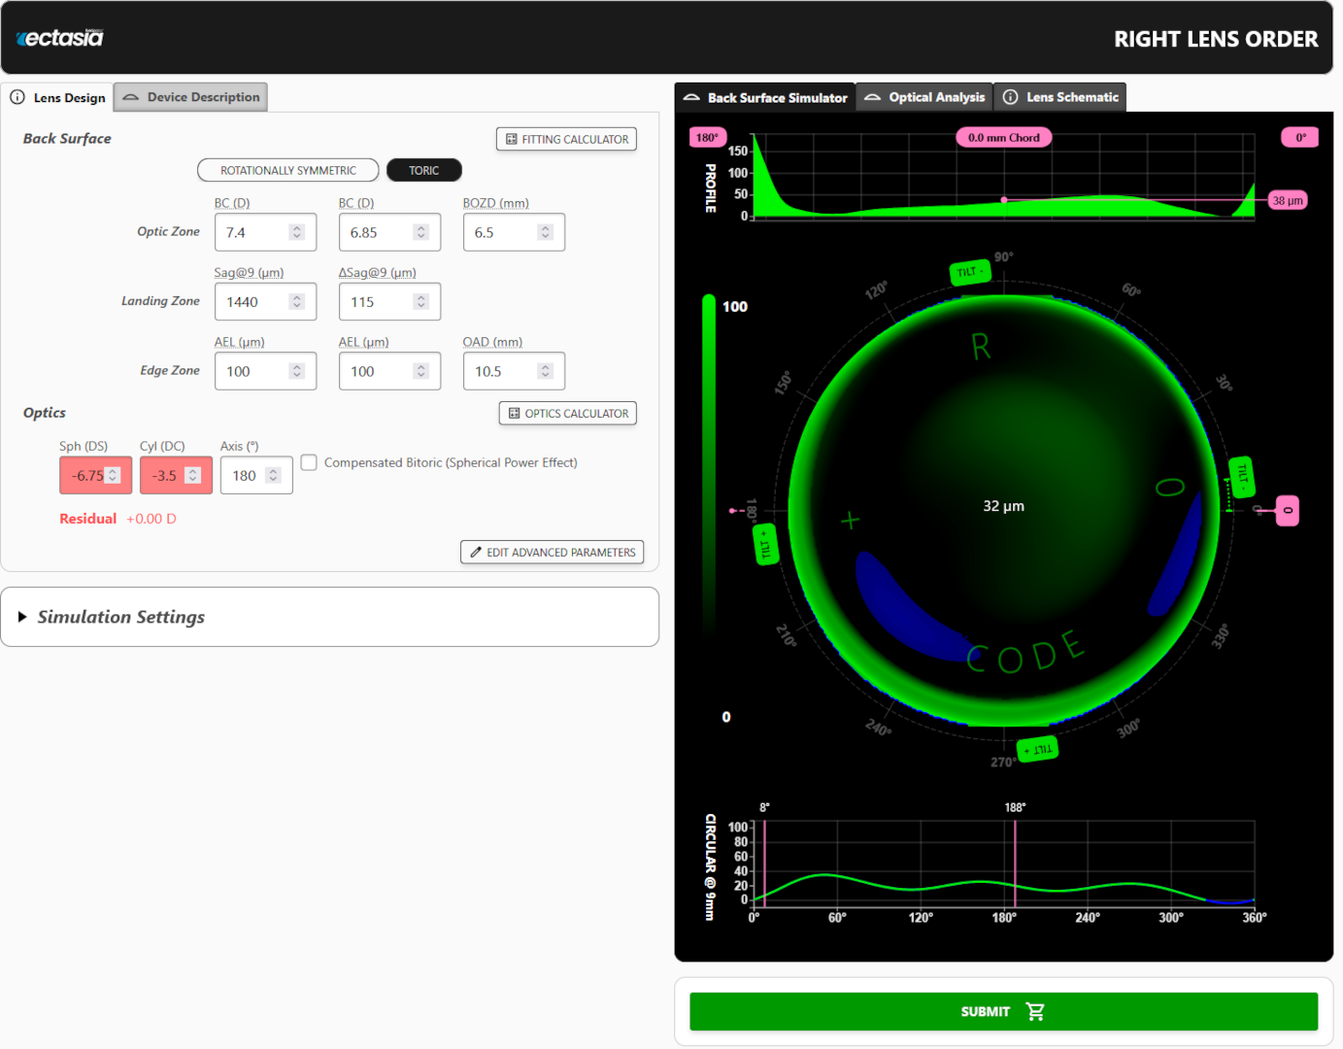The width and height of the screenshot is (1343, 1049).
Task: Click the 0.0 mm Chord marker
Action: click(x=1004, y=138)
